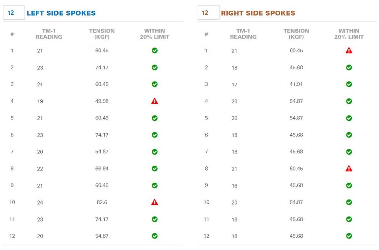
Task: Click the 41.91 tension value
Action: [296, 84]
